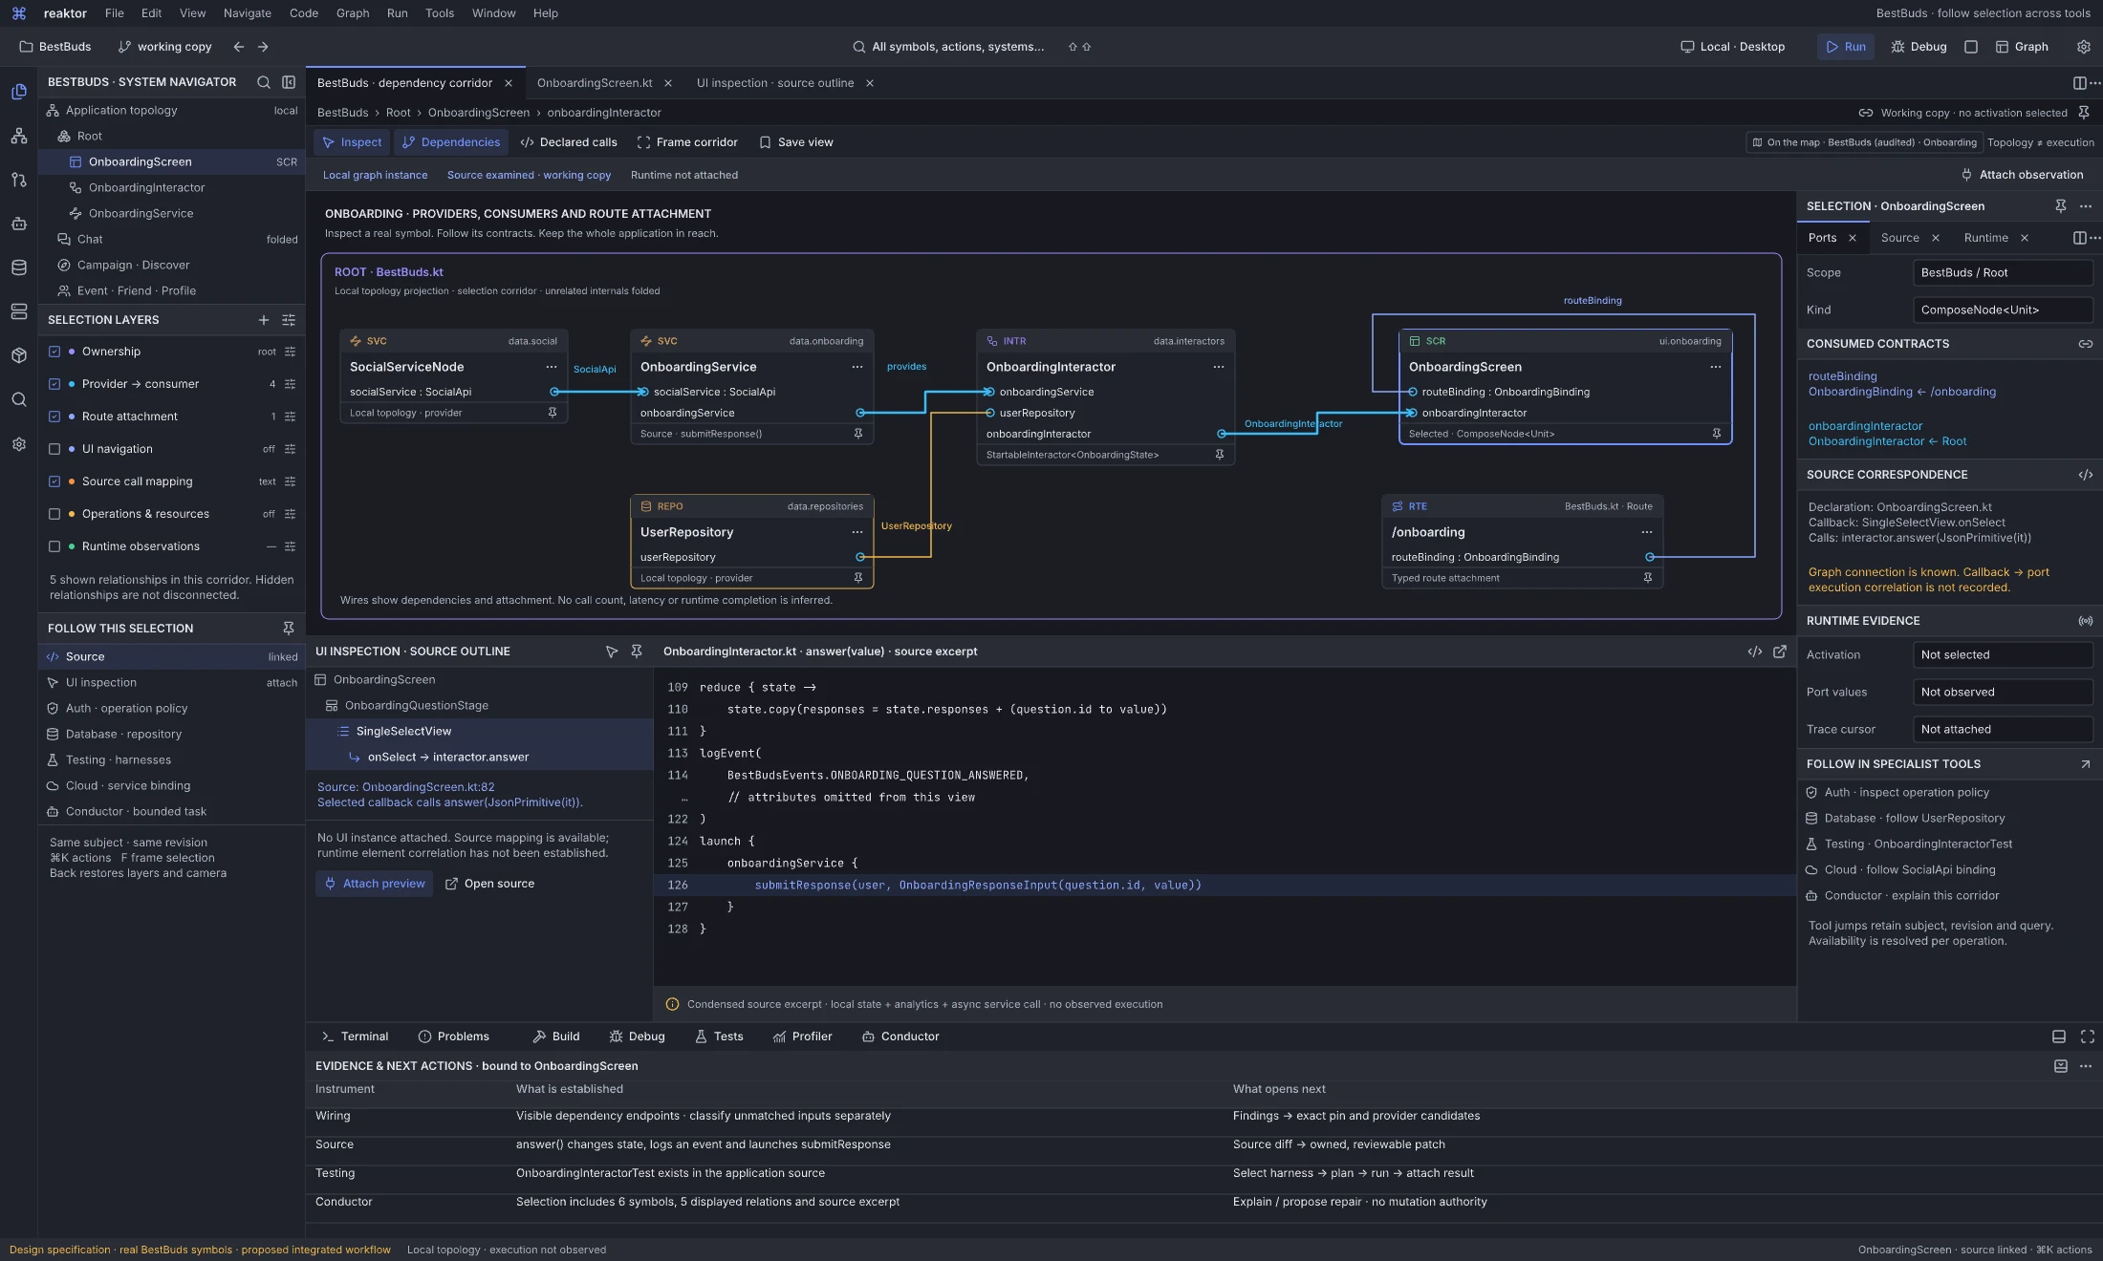
Task: Open OnboardingInteractor node options menu
Action: [x=1219, y=367]
